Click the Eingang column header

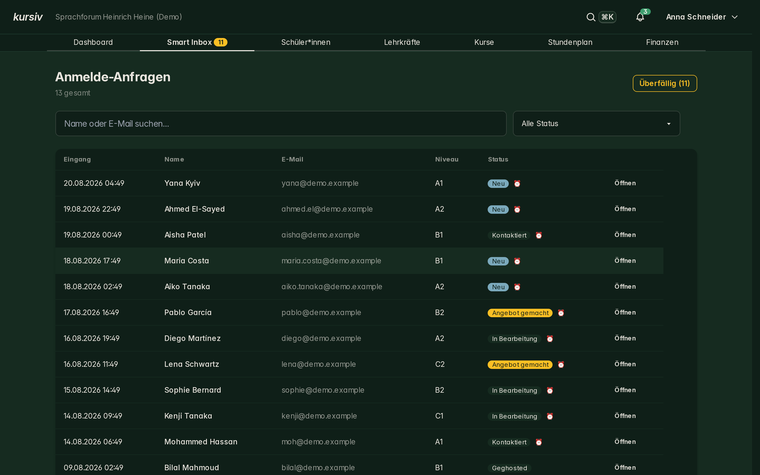[77, 159]
